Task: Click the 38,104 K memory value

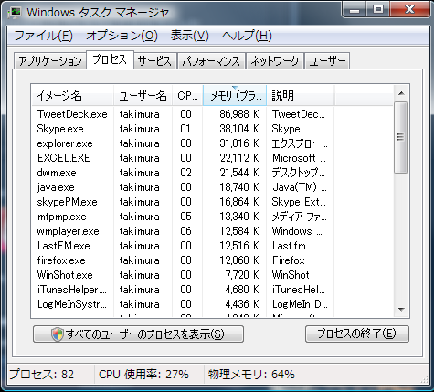Action: point(239,129)
